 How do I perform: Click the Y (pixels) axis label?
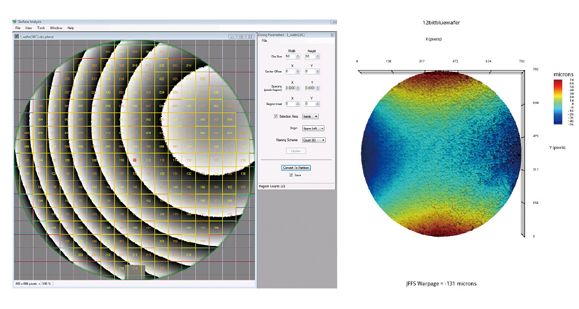(557, 148)
